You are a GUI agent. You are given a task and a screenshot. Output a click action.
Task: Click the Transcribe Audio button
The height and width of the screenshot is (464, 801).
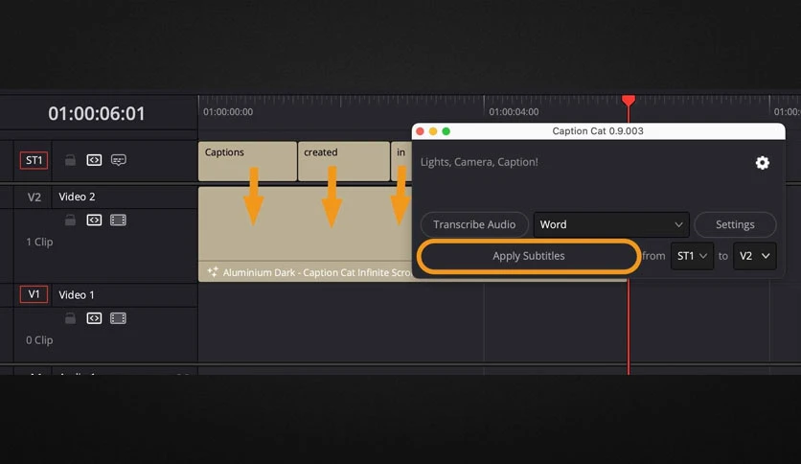point(474,225)
